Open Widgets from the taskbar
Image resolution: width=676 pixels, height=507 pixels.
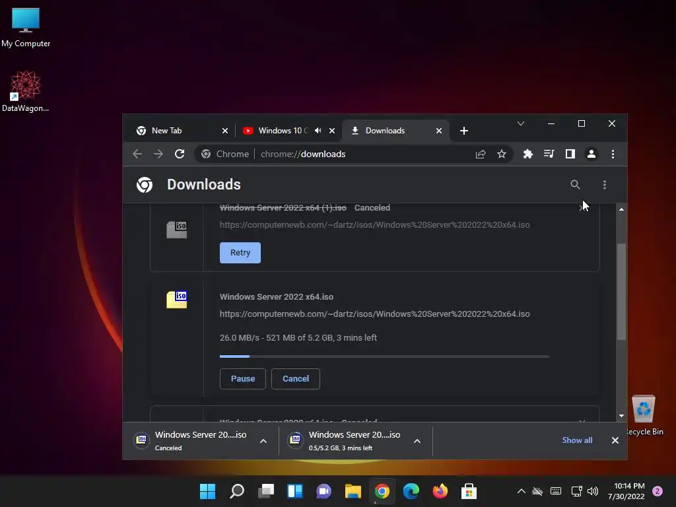(295, 491)
